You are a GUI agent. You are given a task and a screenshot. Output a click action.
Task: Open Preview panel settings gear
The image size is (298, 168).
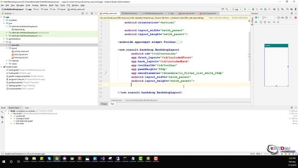pyautogui.click(x=292, y=14)
